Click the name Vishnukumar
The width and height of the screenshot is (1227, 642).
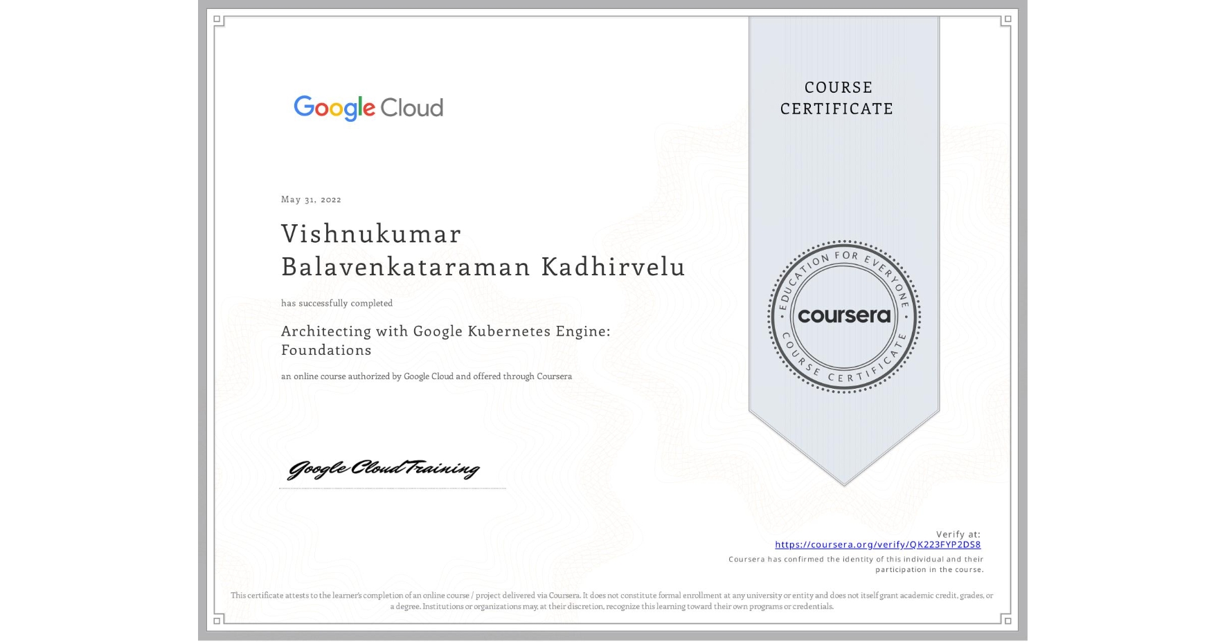(x=371, y=234)
